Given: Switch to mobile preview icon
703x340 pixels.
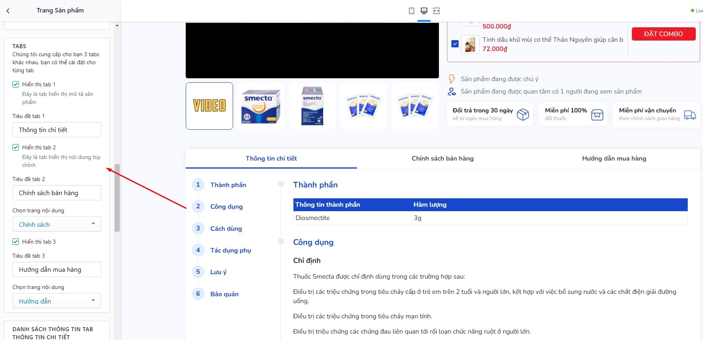Looking at the screenshot, I should click(x=412, y=11).
